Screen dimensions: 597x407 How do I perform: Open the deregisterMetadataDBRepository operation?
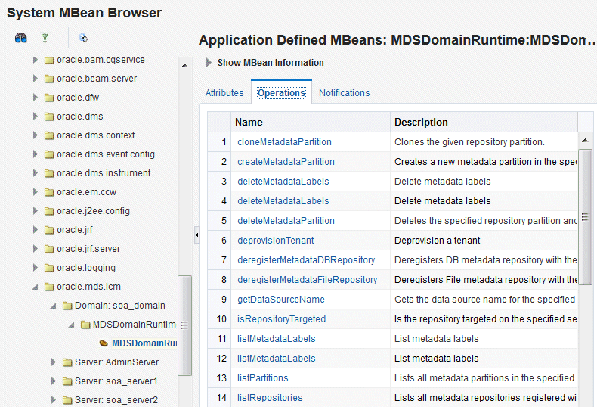306,260
